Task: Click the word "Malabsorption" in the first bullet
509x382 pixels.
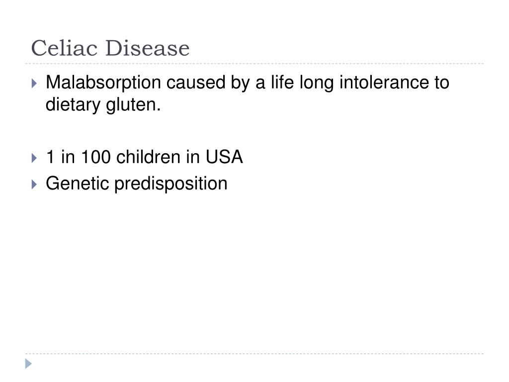Action: 103,83
